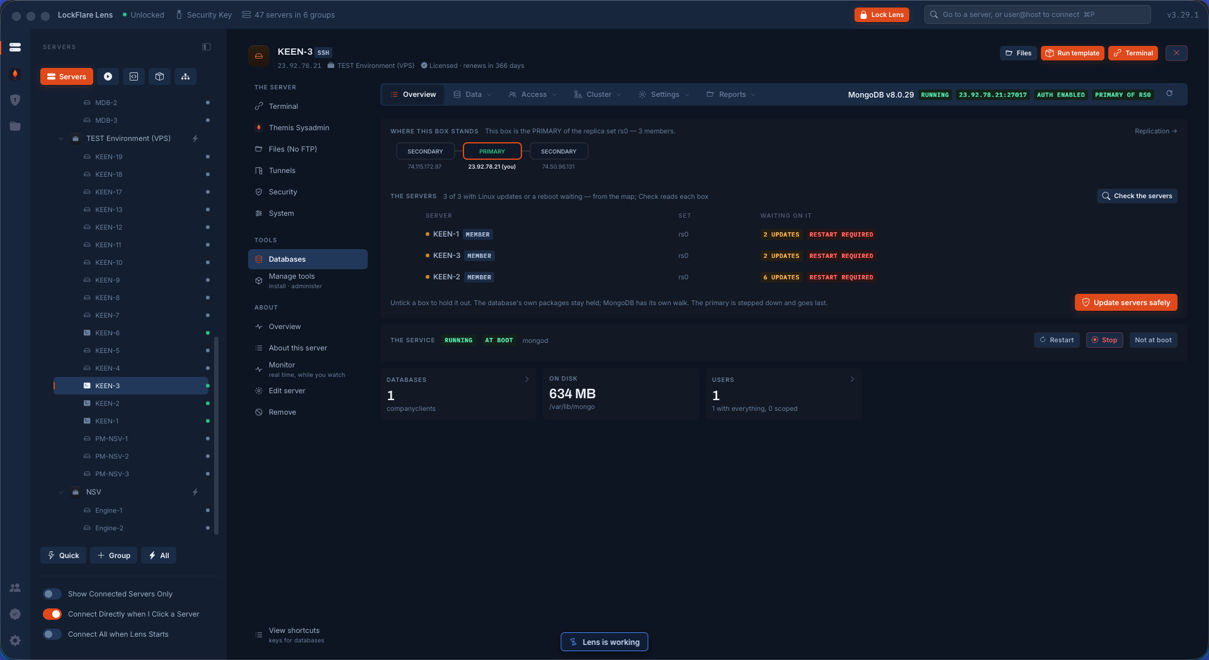
Task: Toggle Connect Directly when I Click a Server
Action: coord(52,614)
